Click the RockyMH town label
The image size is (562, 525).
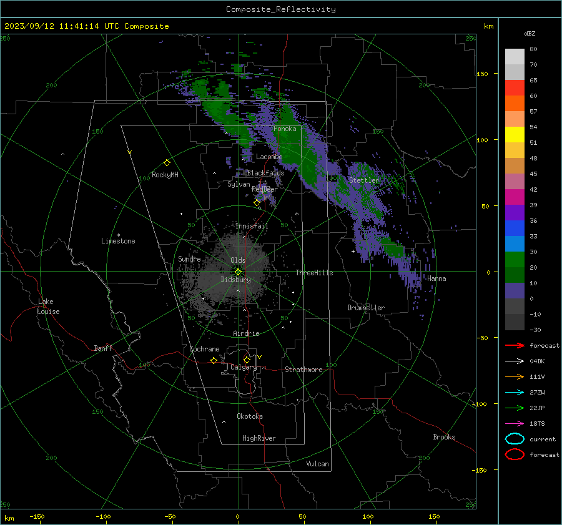[x=165, y=175]
